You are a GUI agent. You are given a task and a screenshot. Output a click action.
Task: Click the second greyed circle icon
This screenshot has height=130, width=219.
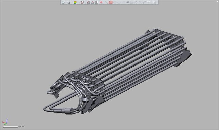(119, 2)
